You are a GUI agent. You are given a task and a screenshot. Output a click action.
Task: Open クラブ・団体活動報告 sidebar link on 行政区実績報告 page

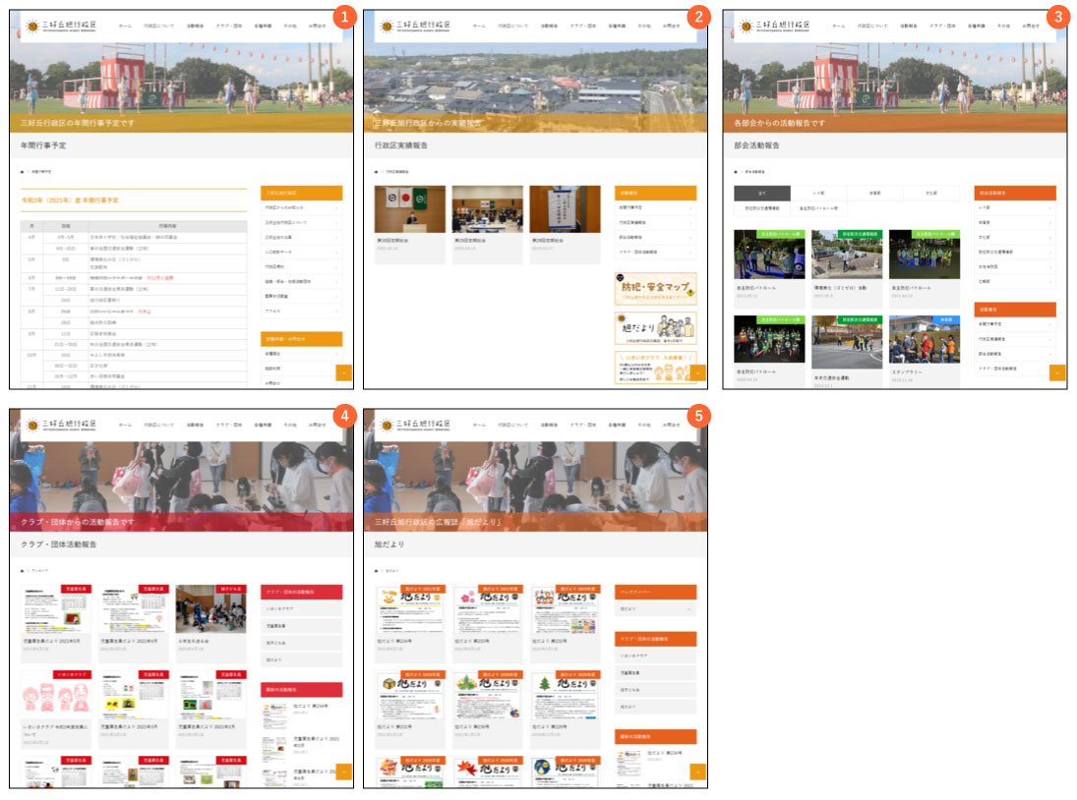pos(655,253)
